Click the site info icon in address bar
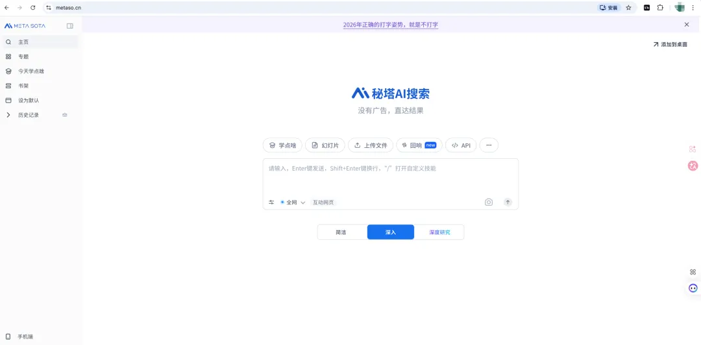The image size is (701, 345). tap(49, 8)
